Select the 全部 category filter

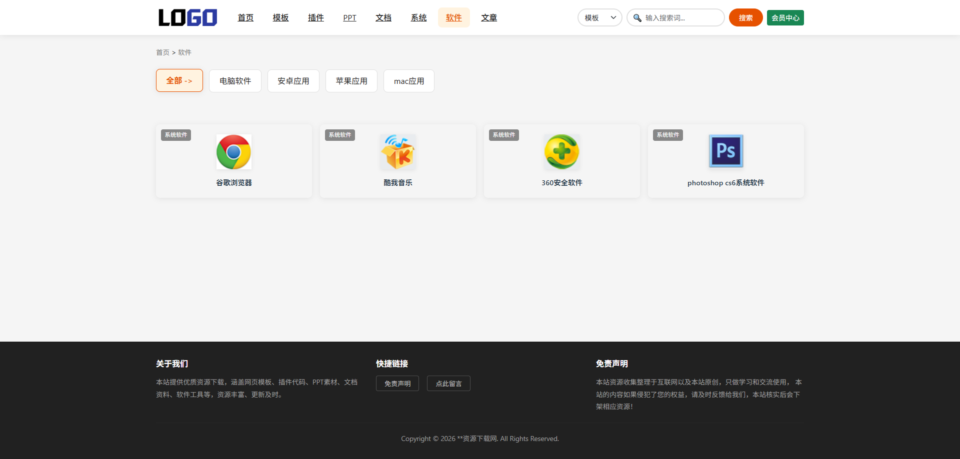tap(179, 80)
